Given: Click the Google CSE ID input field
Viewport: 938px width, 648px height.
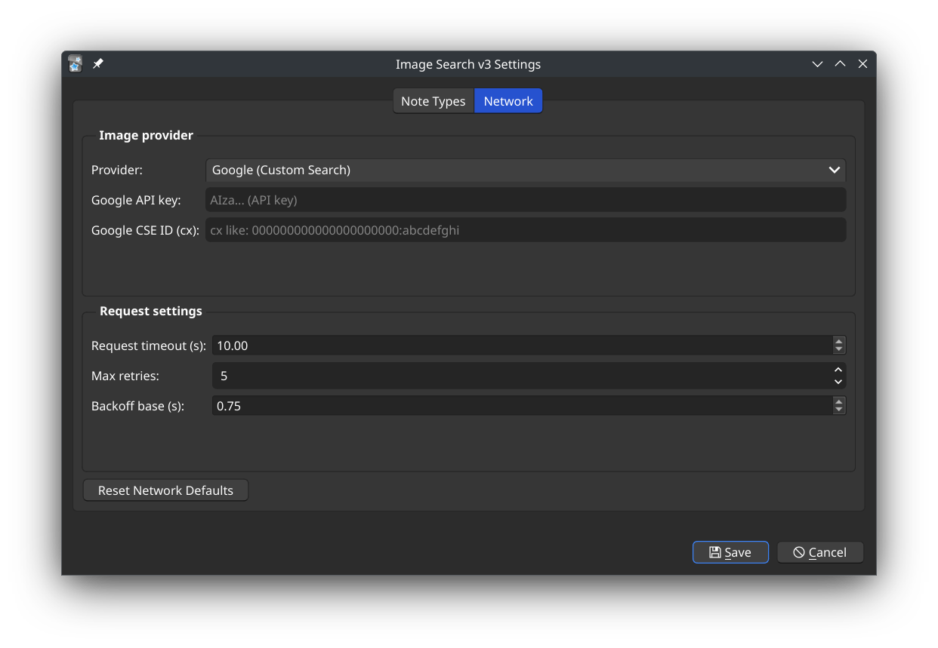Looking at the screenshot, I should 525,230.
